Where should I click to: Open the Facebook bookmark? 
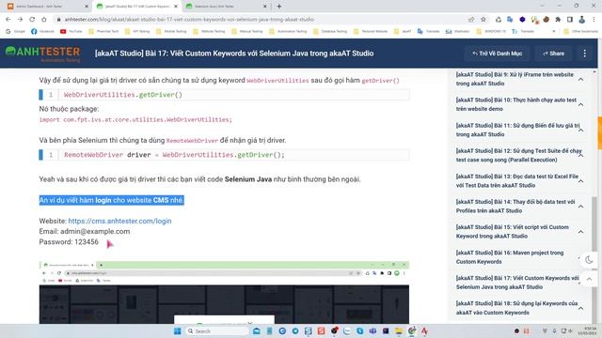tap(42, 31)
